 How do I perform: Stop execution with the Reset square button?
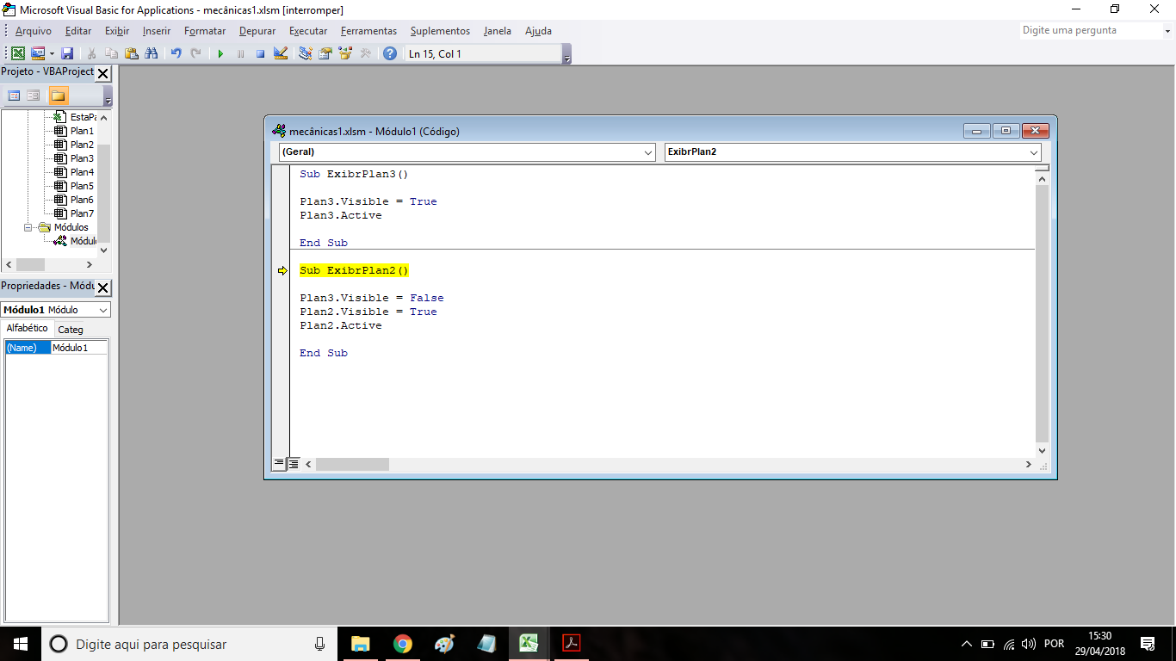(260, 53)
